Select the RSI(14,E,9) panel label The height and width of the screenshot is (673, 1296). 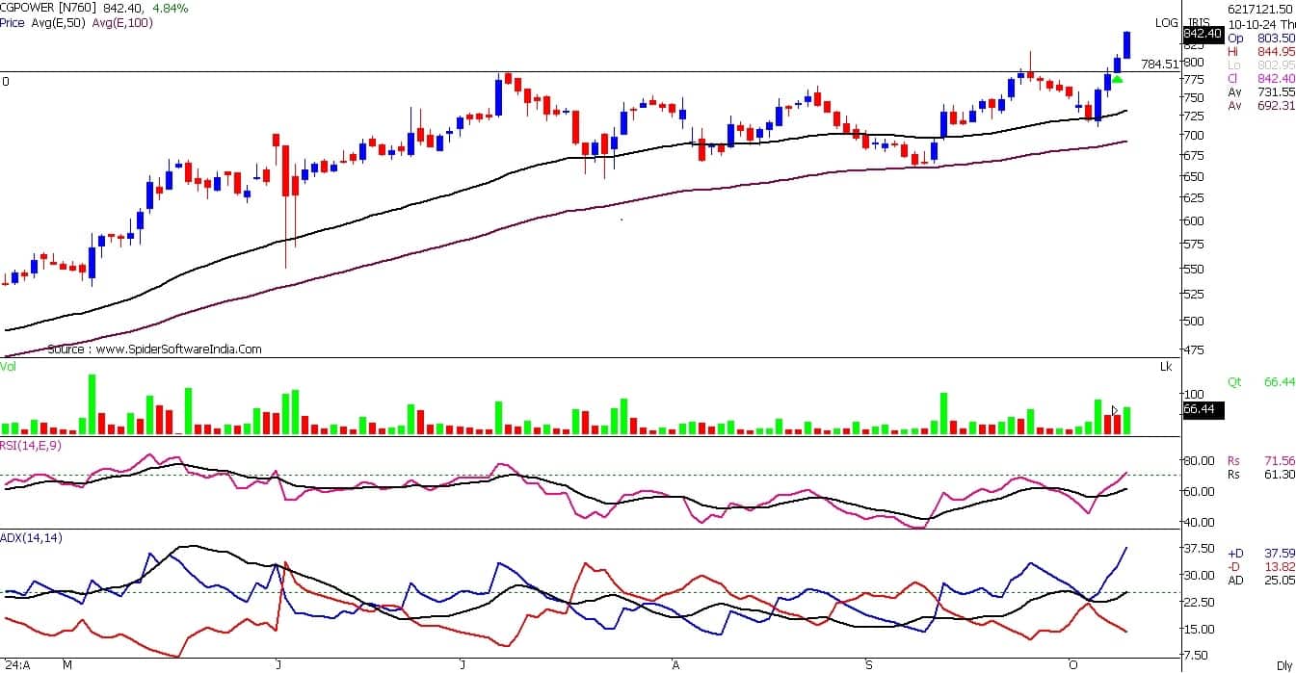tap(34, 444)
